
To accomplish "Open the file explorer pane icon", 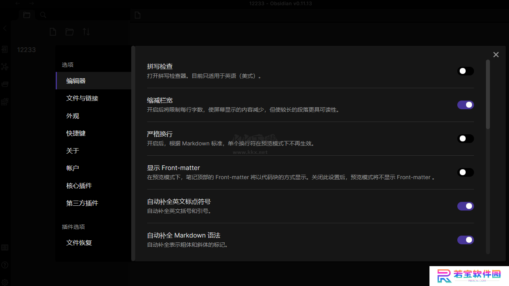I will coord(27,15).
